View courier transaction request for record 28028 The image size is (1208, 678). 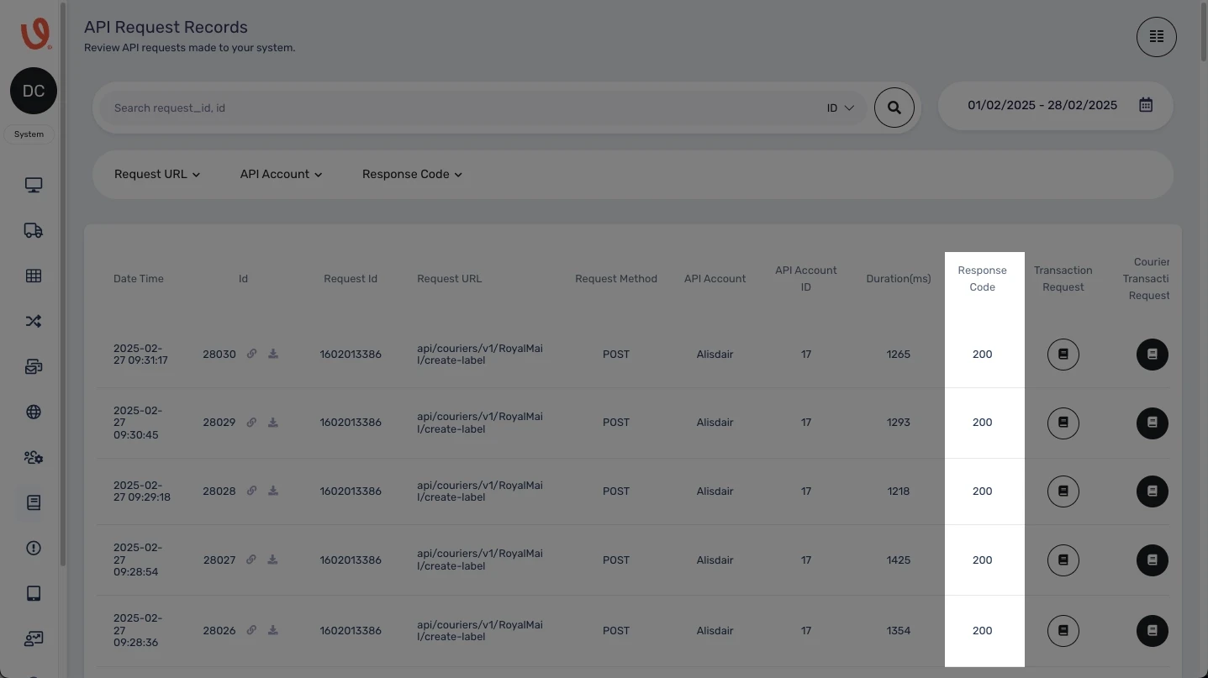tap(1153, 491)
